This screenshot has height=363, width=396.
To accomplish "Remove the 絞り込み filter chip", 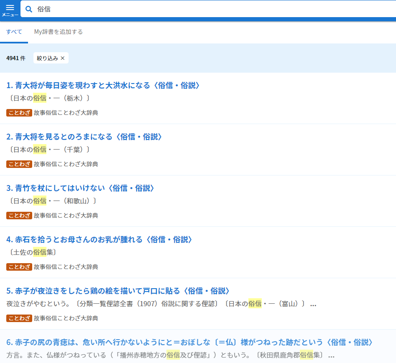I will coord(62,58).
